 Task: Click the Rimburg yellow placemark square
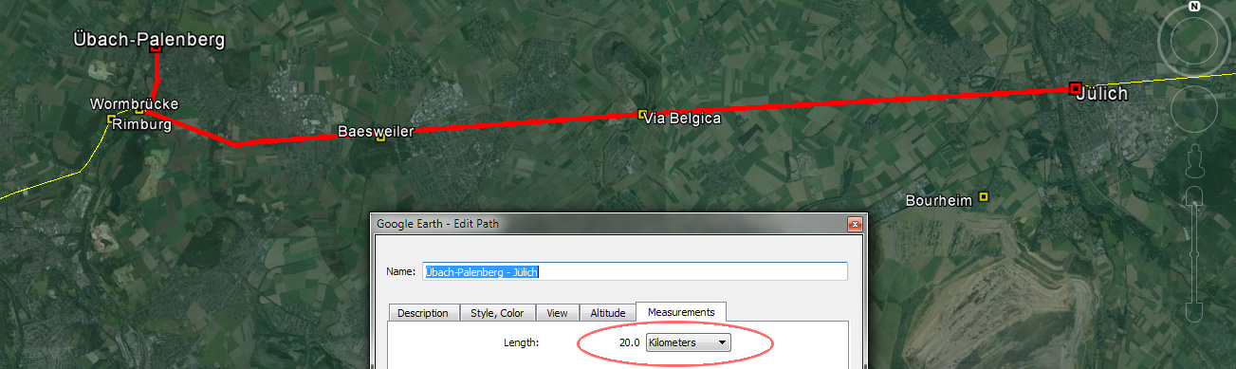tap(111, 120)
